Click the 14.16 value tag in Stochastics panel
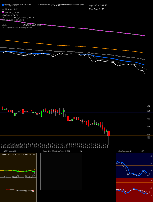Image resolution: width=153 pixels, height=202 pixels. pyautogui.click(x=149, y=175)
